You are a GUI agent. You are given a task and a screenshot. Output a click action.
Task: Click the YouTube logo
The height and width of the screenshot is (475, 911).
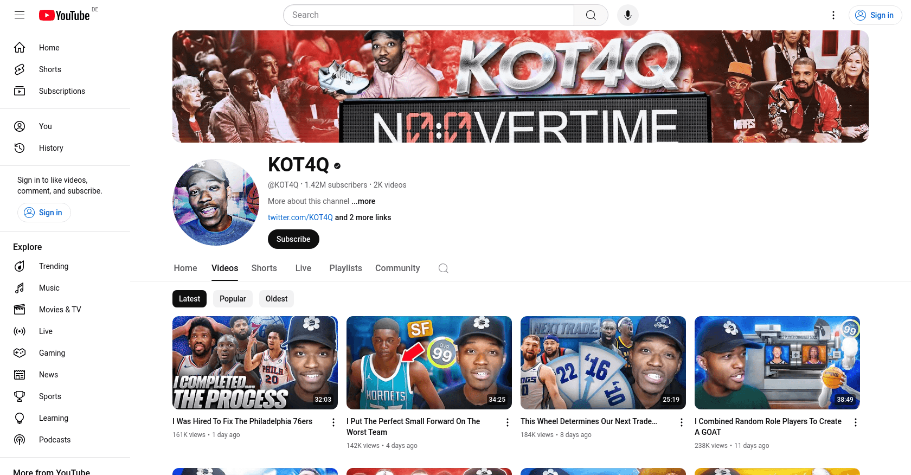tap(64, 15)
